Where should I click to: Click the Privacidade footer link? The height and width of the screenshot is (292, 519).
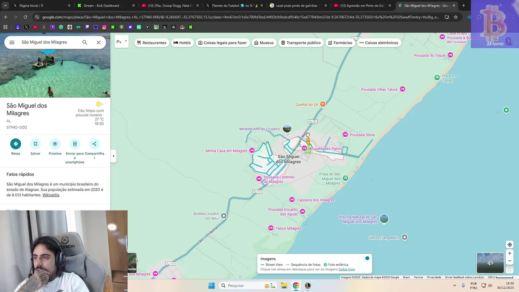[434, 277]
